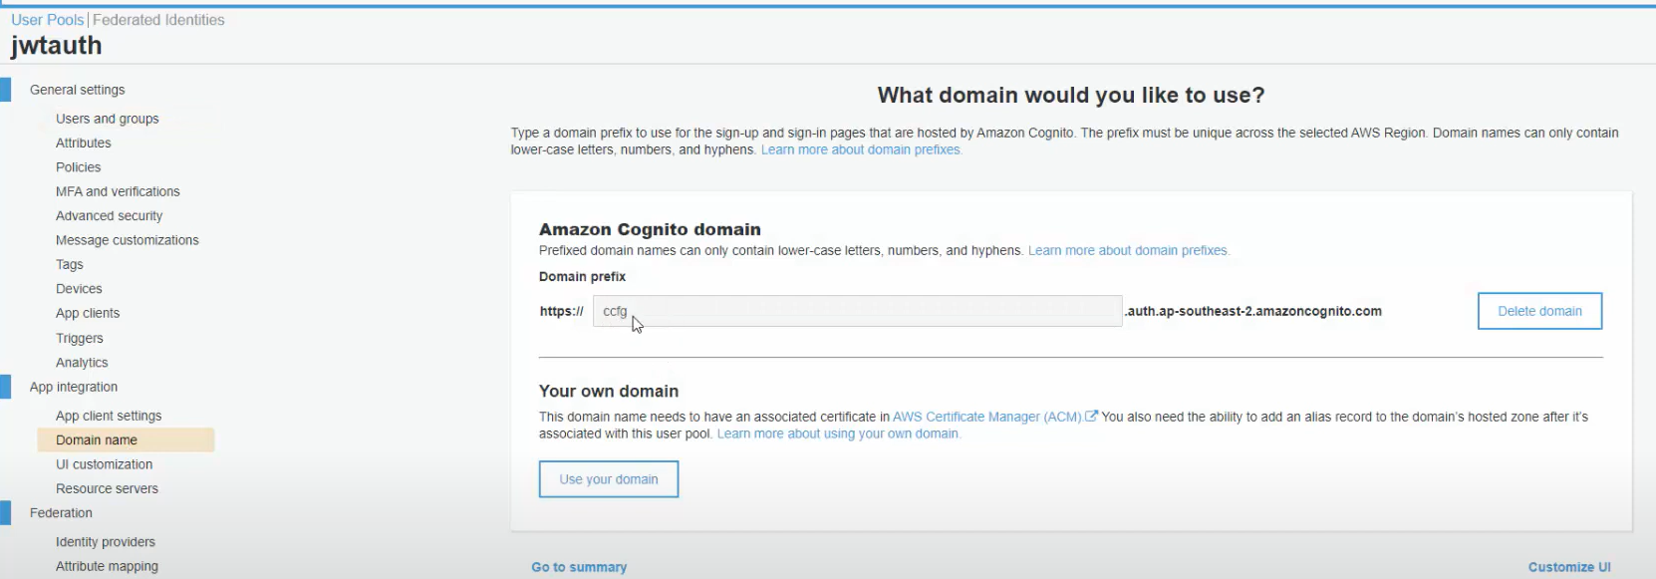1656x579 pixels.
Task: Open Identity providers page
Action: pyautogui.click(x=106, y=542)
